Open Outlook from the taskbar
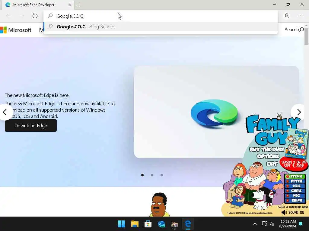Viewport: 309px width, 231px height. point(161,224)
